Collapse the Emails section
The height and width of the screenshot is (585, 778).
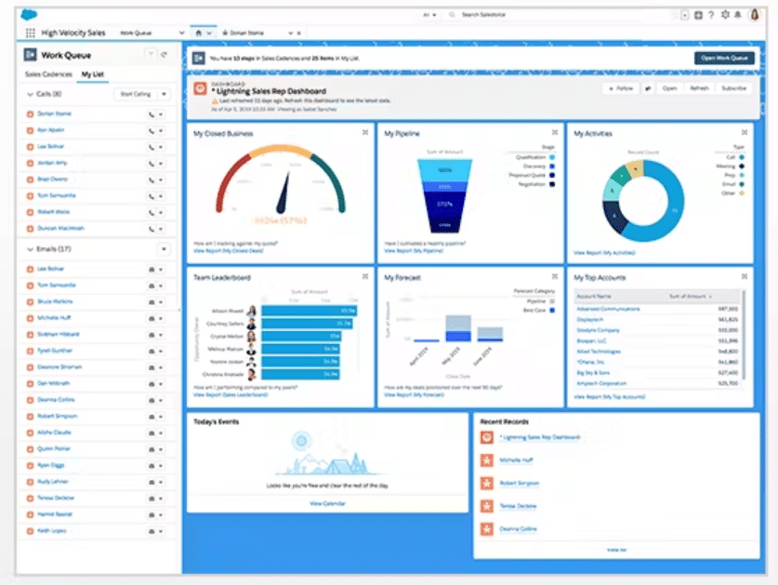tap(30, 249)
